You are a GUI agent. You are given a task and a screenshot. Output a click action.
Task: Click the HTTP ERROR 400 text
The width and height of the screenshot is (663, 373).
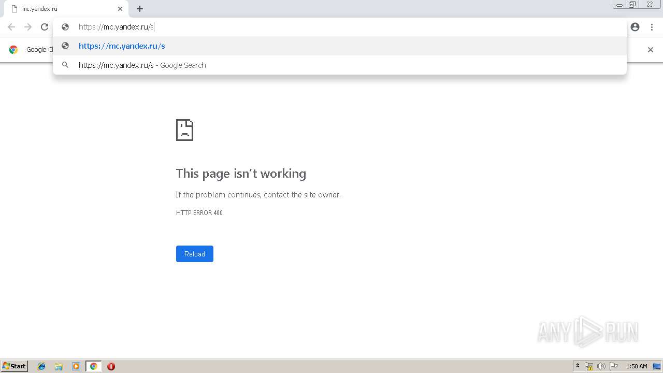tap(199, 213)
